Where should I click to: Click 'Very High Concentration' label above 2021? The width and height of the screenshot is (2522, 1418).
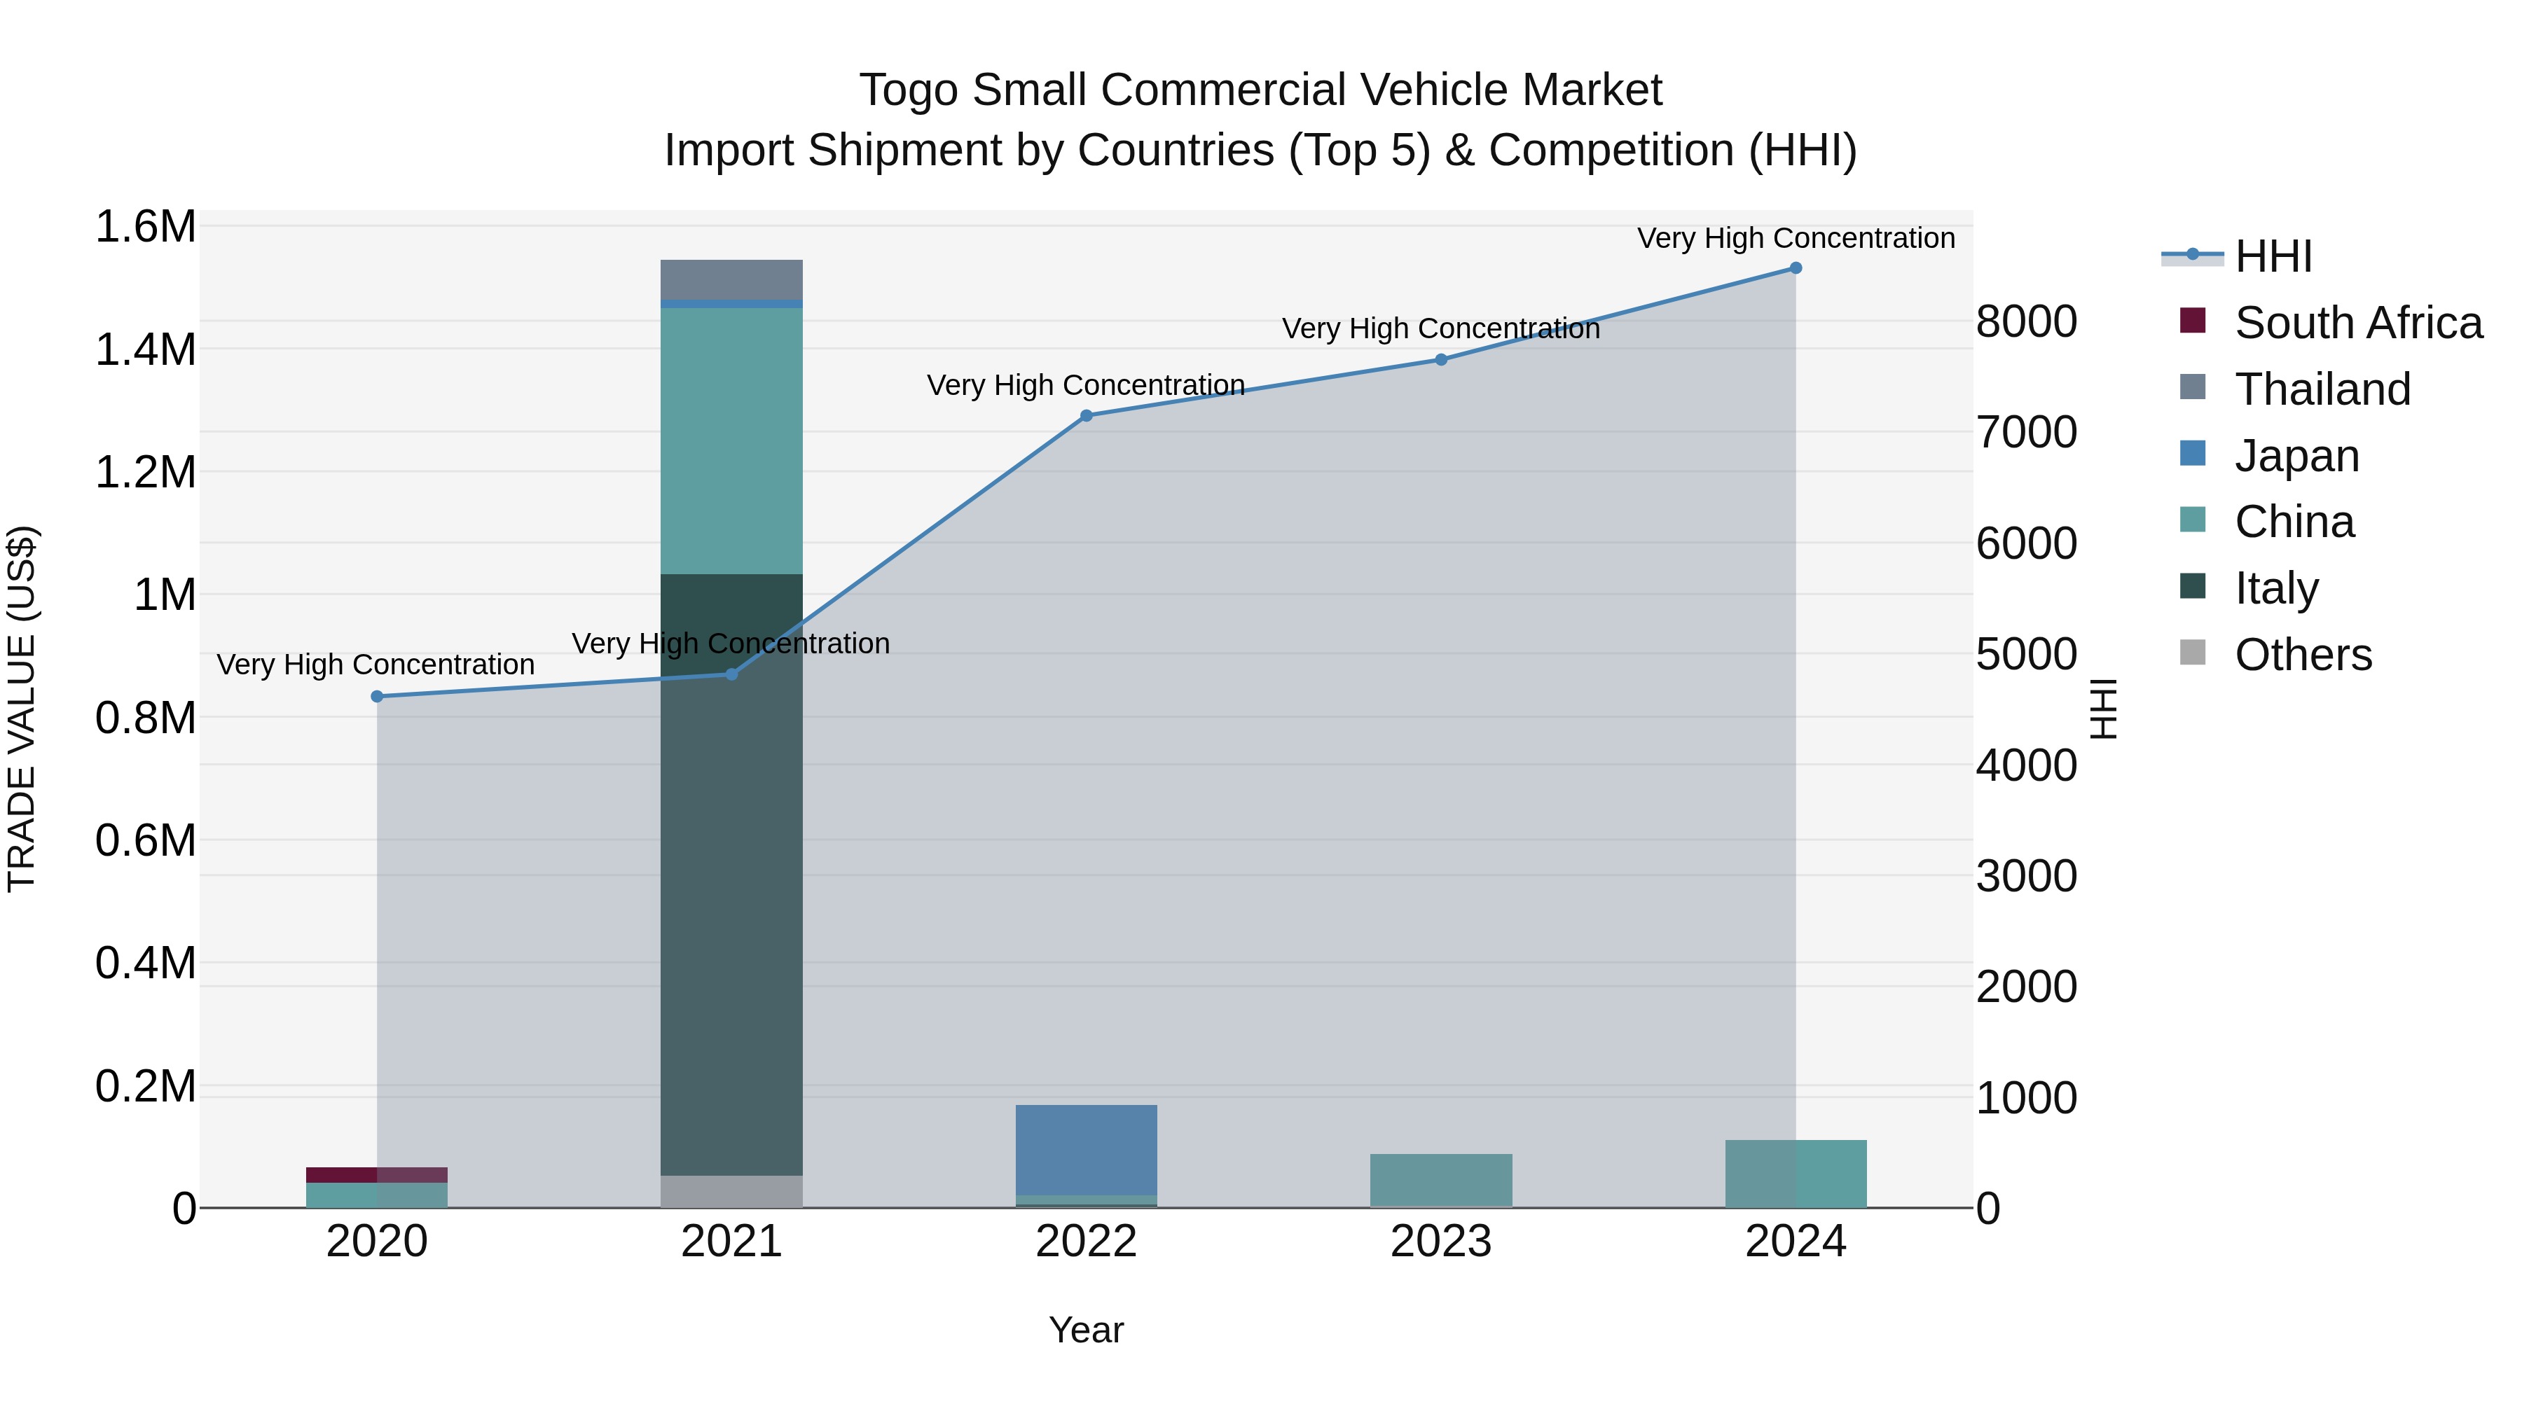coord(731,643)
